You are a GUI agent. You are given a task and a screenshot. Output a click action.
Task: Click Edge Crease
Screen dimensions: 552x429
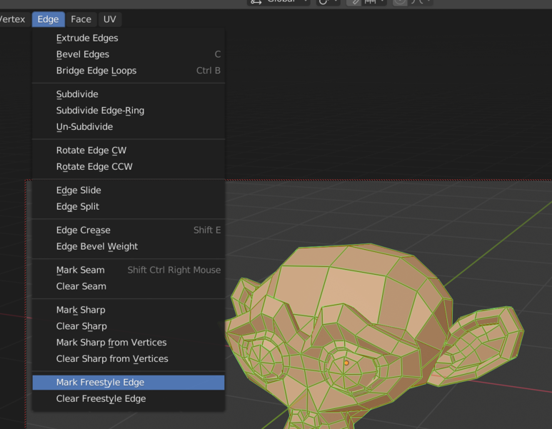tap(129, 230)
